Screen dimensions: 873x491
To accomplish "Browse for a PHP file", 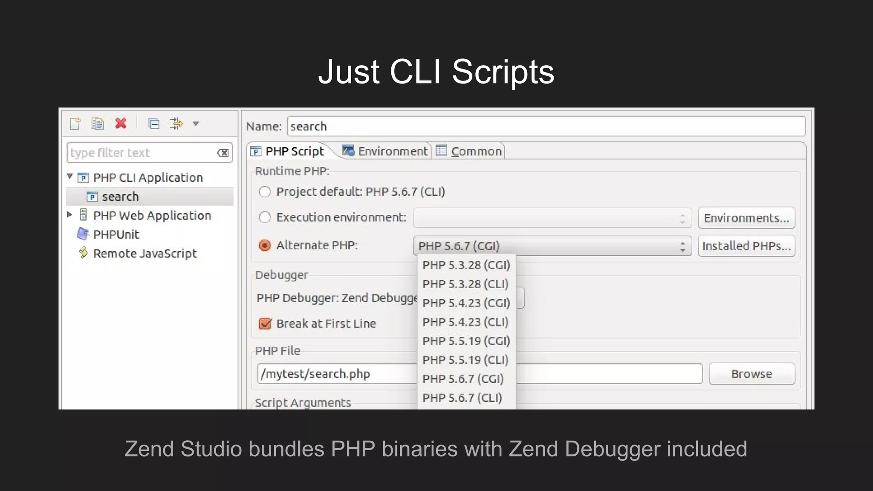I will click(x=752, y=374).
